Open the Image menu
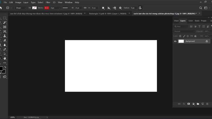212x119 pixels. coord(18,2)
